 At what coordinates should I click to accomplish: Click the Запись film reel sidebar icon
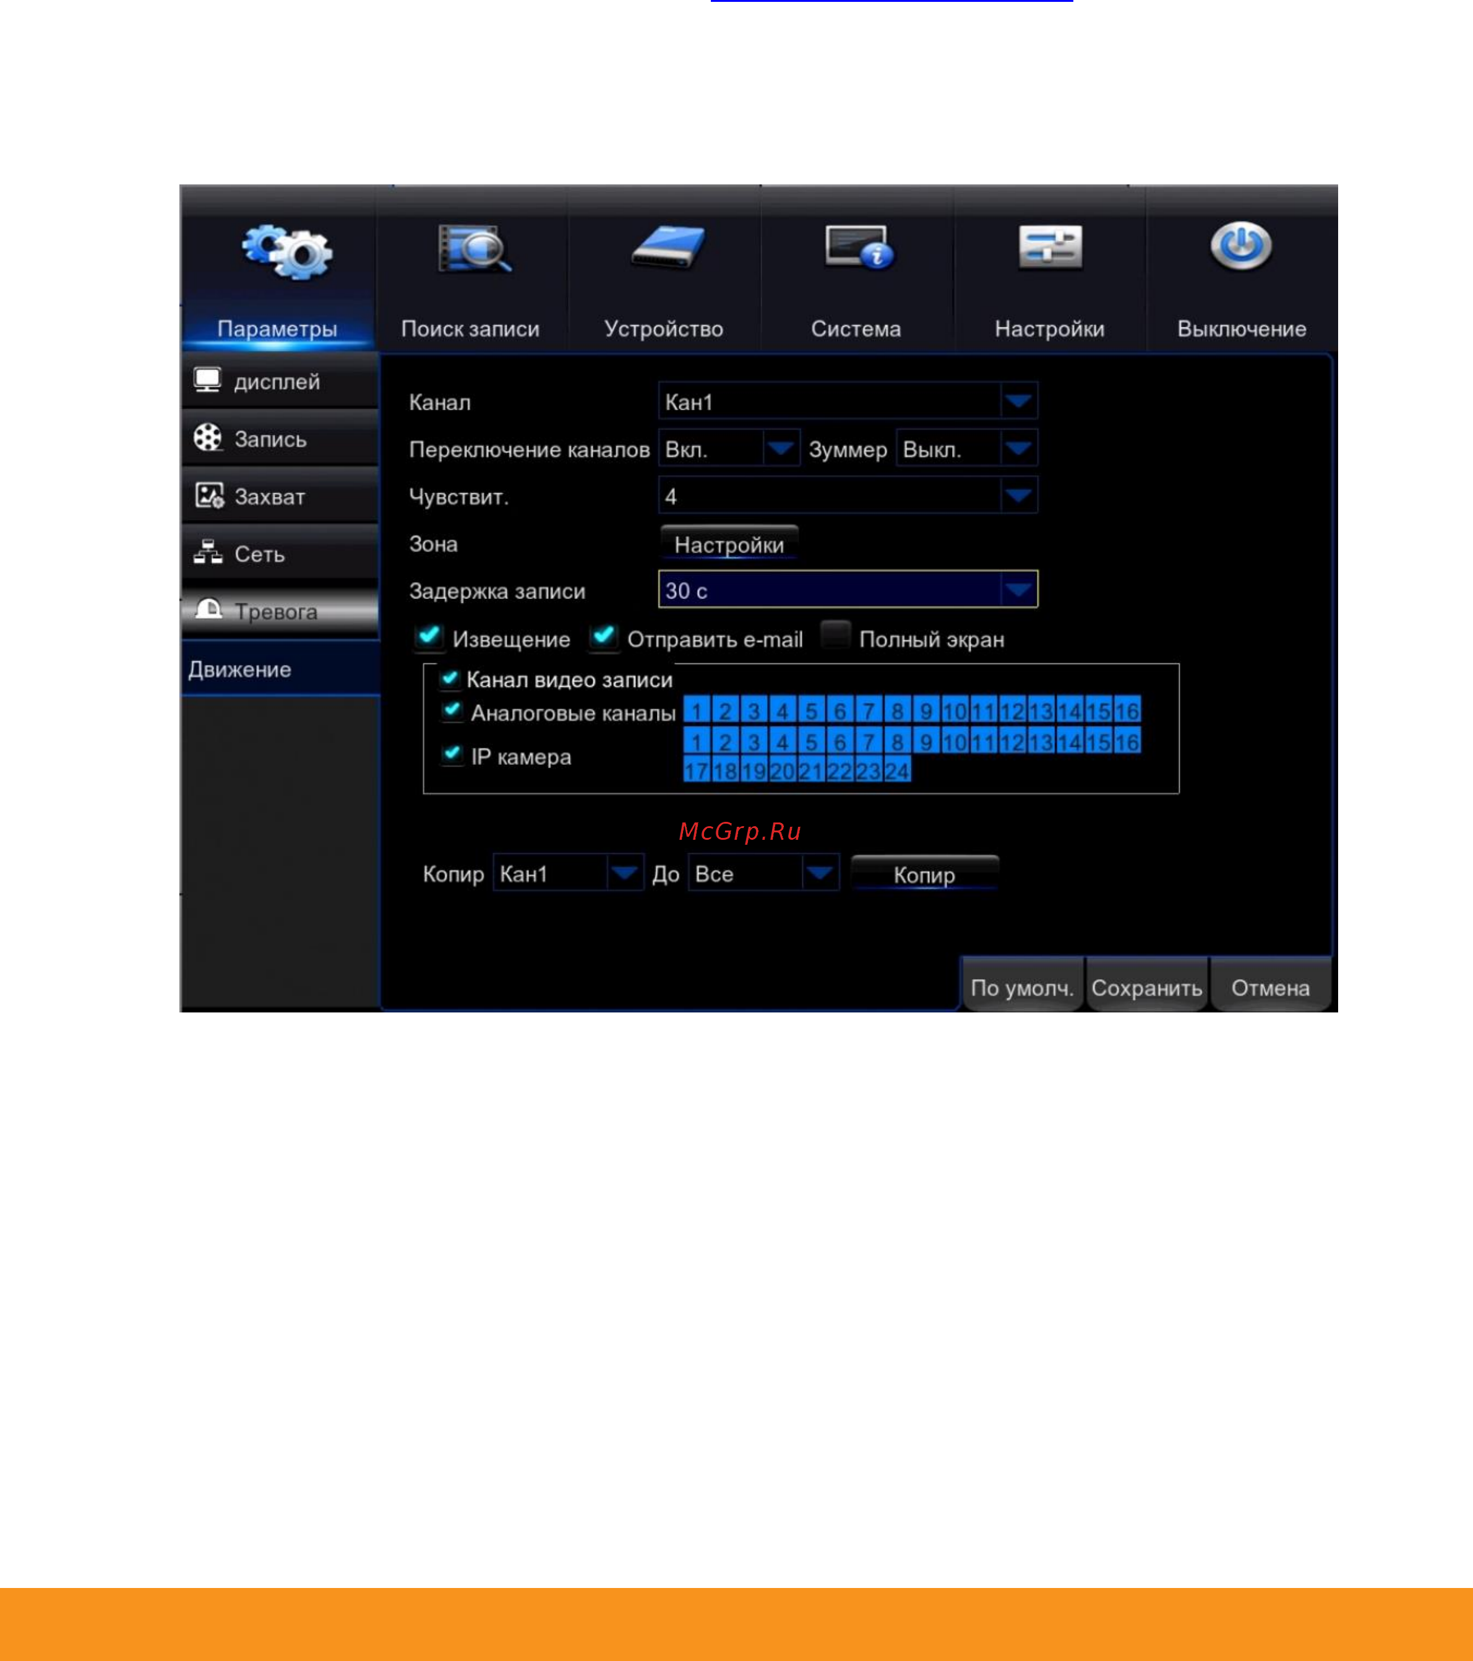pos(208,437)
